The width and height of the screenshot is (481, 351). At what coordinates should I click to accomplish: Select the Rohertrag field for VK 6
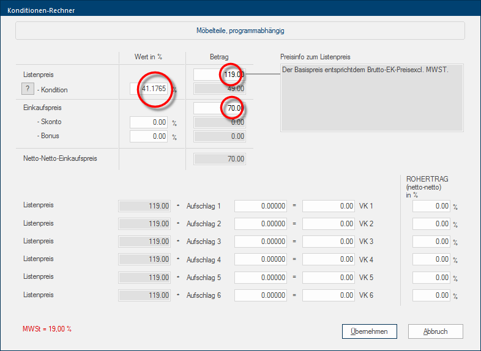[431, 295]
